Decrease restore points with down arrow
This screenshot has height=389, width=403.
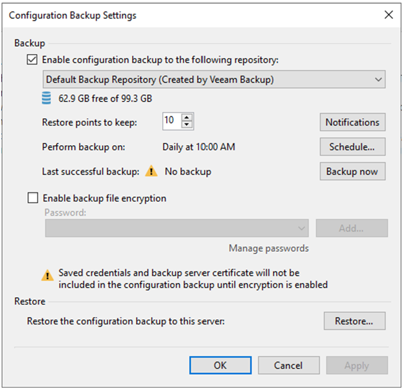pyautogui.click(x=187, y=124)
